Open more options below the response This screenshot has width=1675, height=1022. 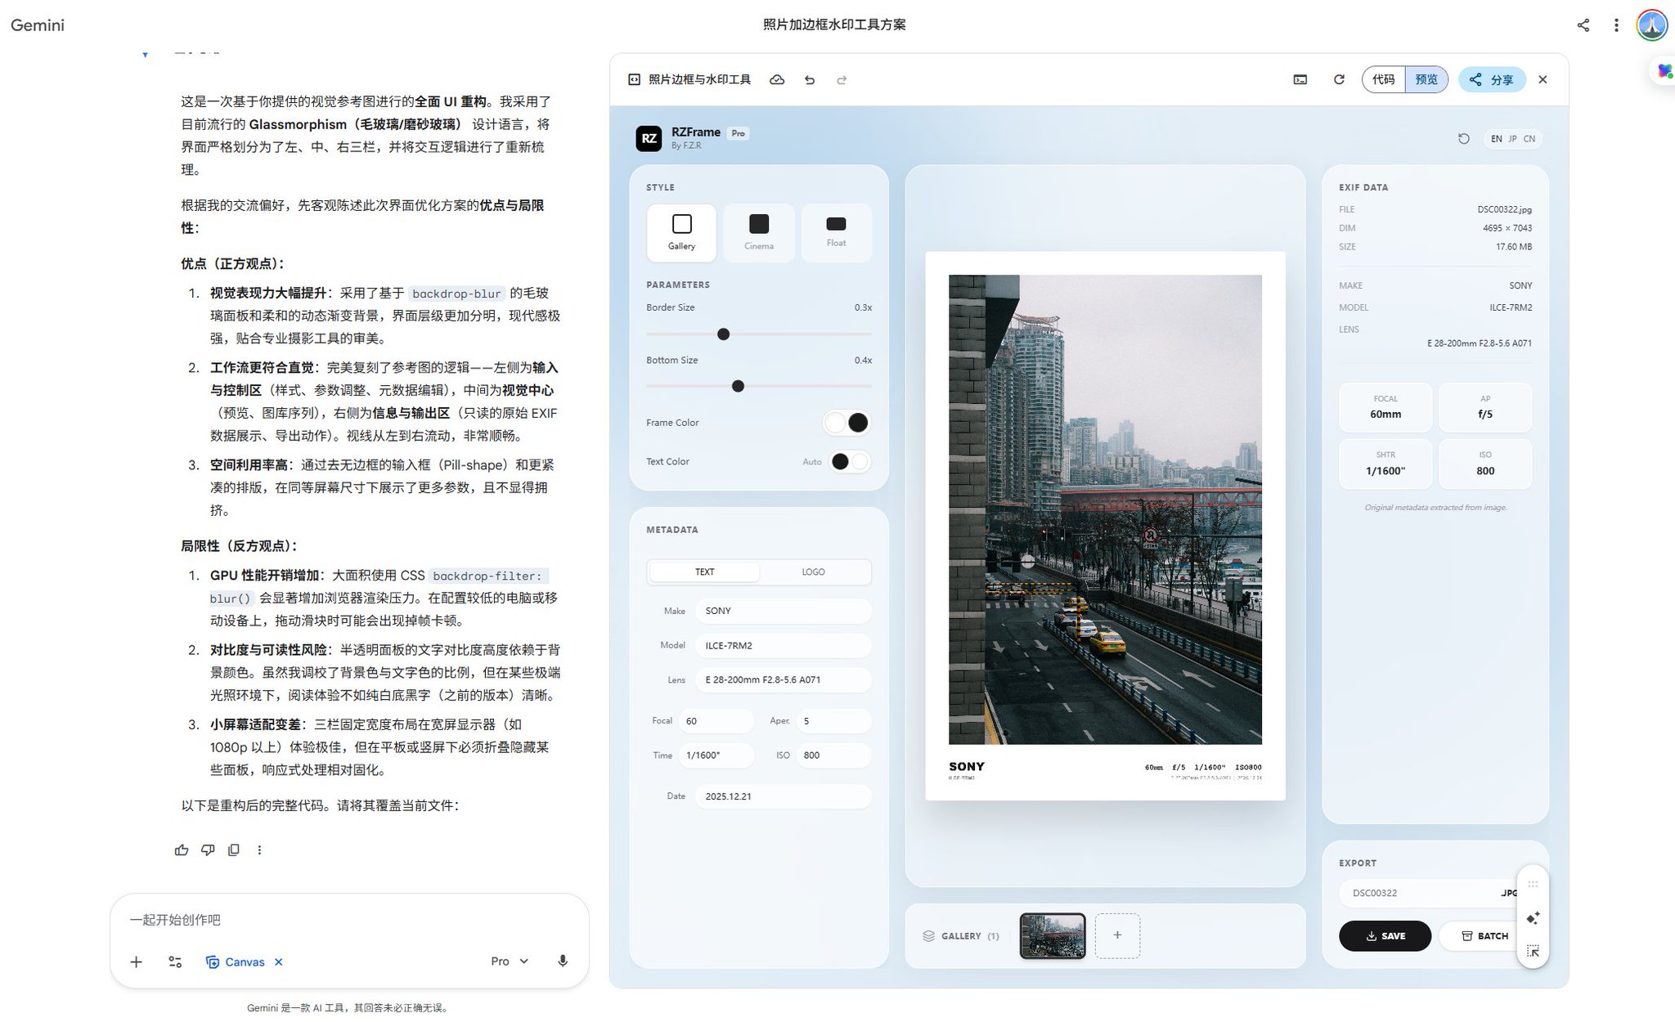(259, 850)
